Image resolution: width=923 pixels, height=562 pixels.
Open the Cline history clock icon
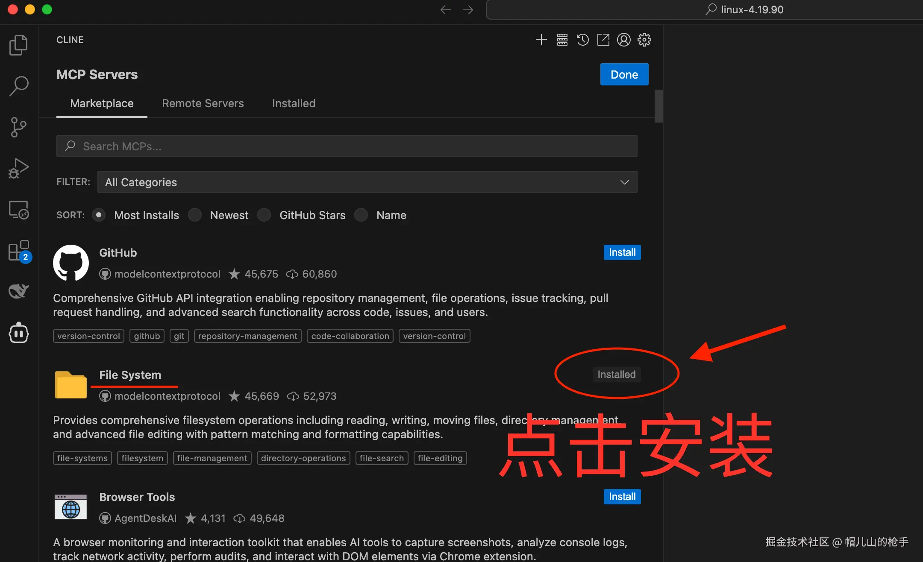click(582, 40)
